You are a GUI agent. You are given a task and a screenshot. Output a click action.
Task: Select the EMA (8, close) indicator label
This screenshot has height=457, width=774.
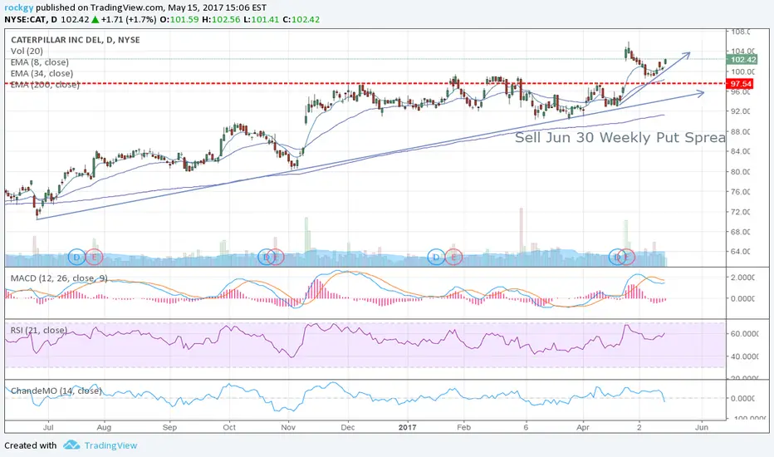pyautogui.click(x=40, y=62)
